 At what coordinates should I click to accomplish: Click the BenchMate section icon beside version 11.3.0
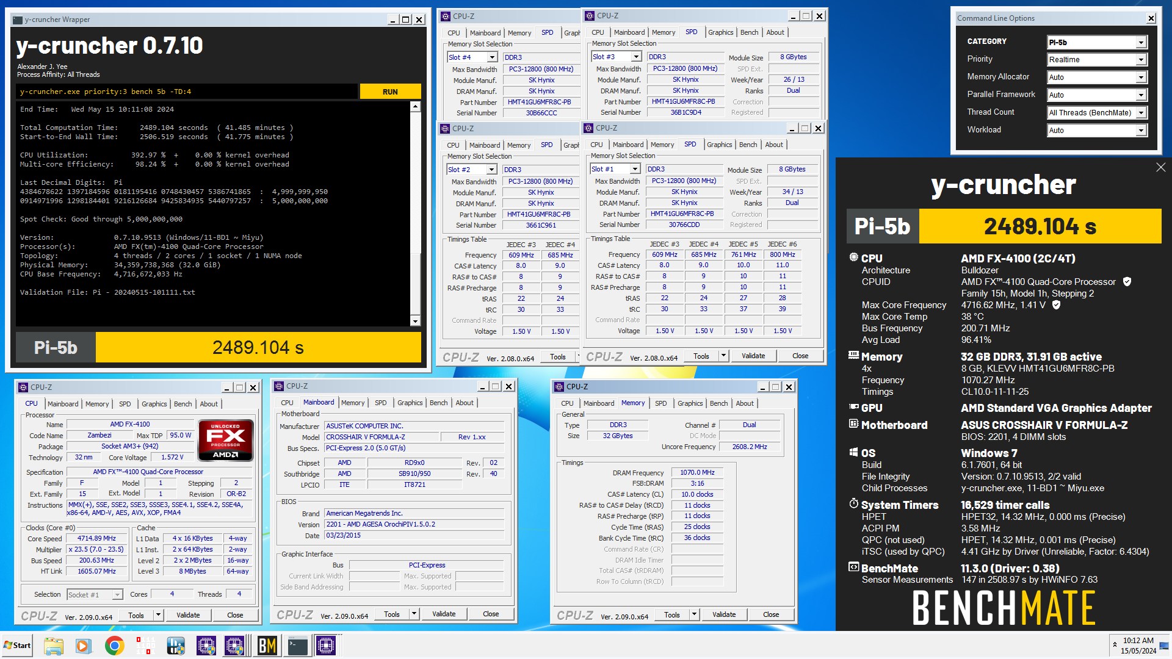[x=853, y=567]
